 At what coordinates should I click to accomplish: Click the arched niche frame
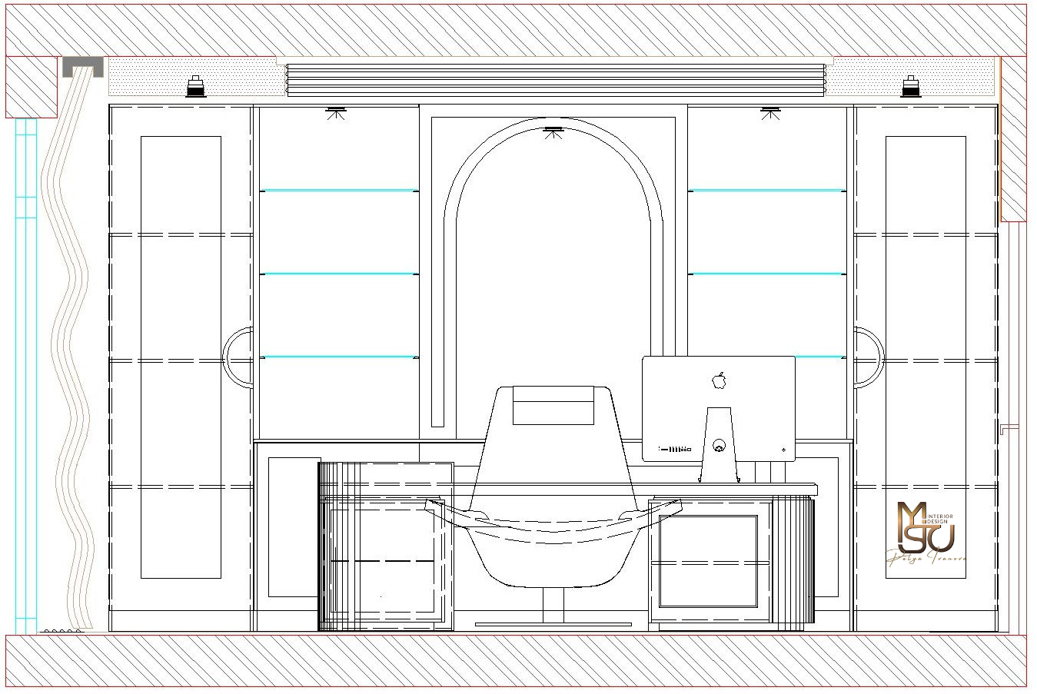[553, 269]
